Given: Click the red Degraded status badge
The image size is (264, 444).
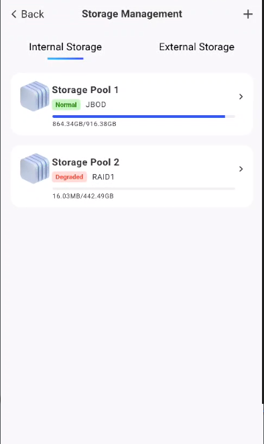Looking at the screenshot, I should coord(69,177).
